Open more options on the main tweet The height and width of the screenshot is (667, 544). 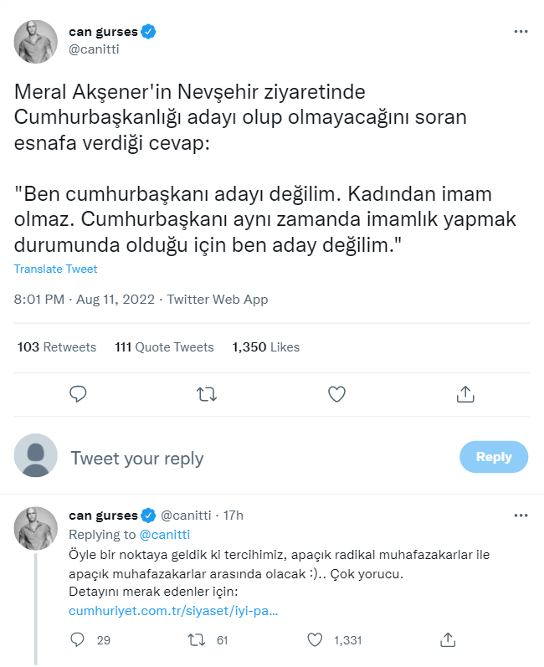(x=521, y=32)
